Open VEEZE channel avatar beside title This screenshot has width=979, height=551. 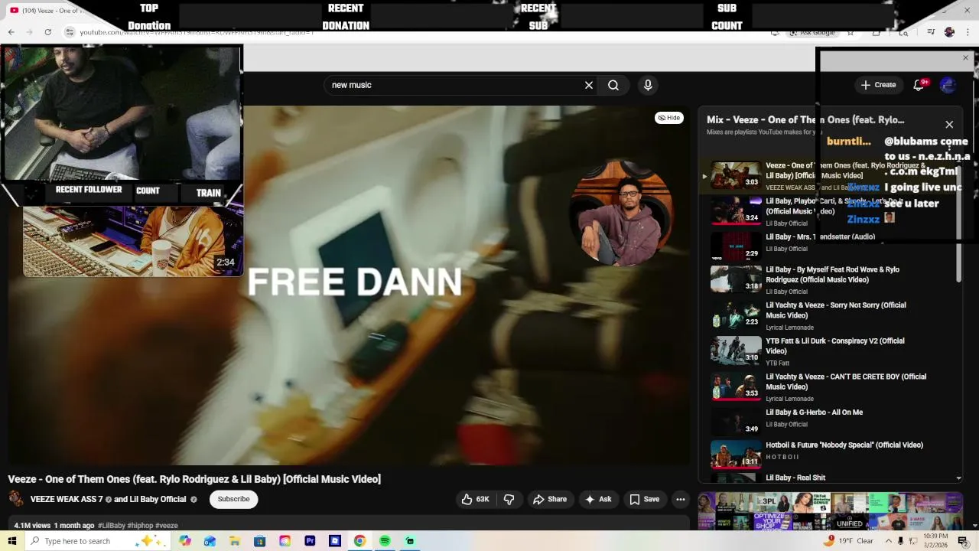(16, 499)
